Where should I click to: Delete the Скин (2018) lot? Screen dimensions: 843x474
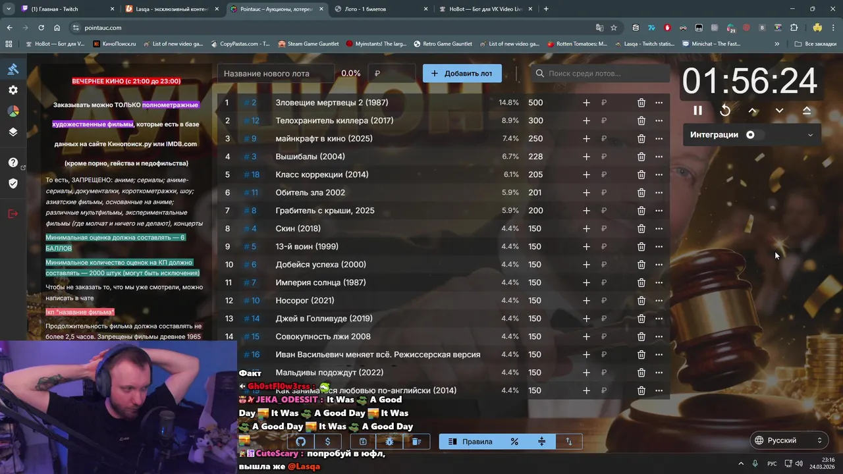(641, 228)
